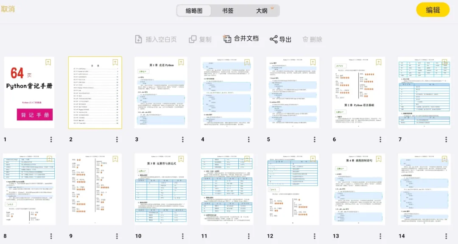Open the 第3章 运算符与表达式 page thumbnail
The image size is (458, 244).
161,189
